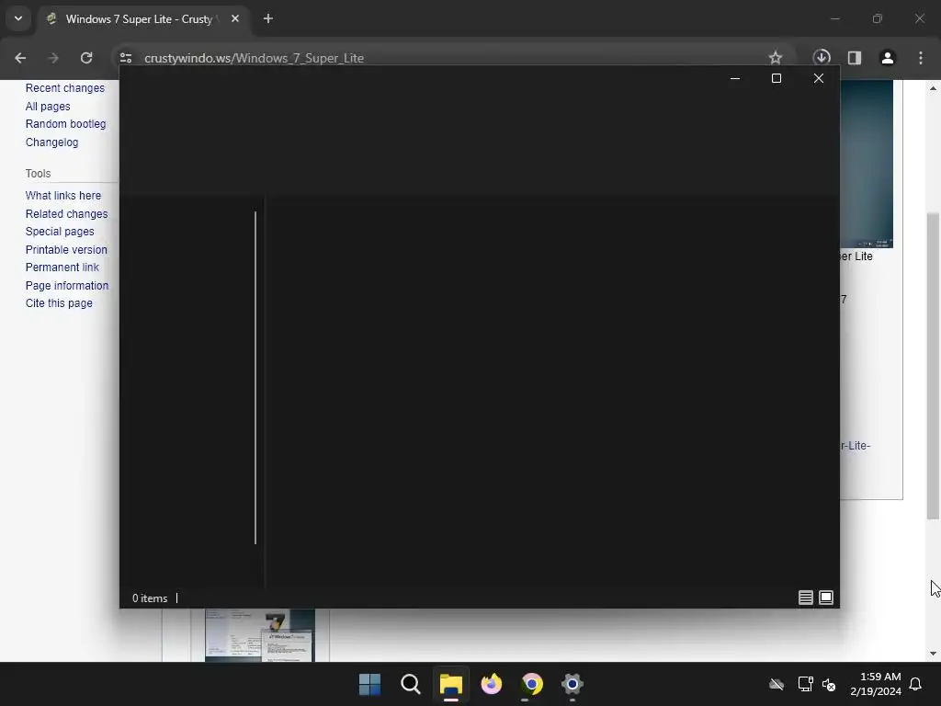Viewport: 941px width, 706px height.
Task: Select the Windows 7 Super Lite browser tab
Action: (x=142, y=19)
